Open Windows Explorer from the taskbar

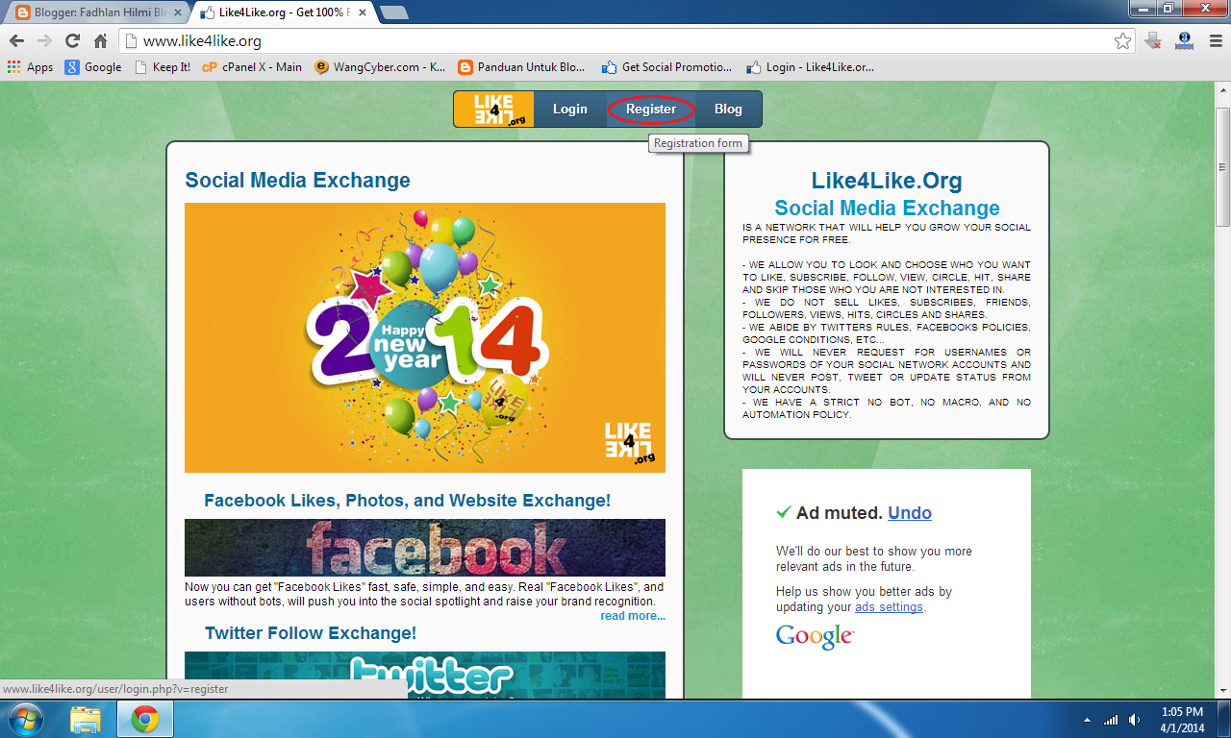(x=86, y=719)
